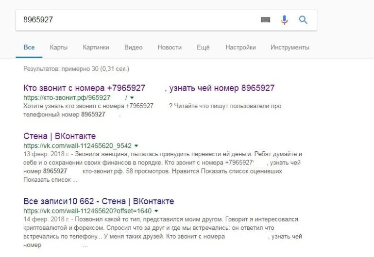The image size is (374, 257).
Task: Expand arrow beside wall-112465620_9542 URL
Action: pos(136,146)
